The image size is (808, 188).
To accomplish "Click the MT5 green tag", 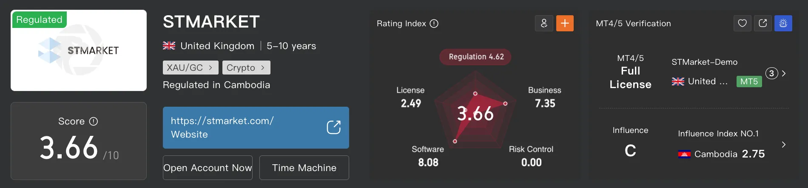I will tap(749, 81).
